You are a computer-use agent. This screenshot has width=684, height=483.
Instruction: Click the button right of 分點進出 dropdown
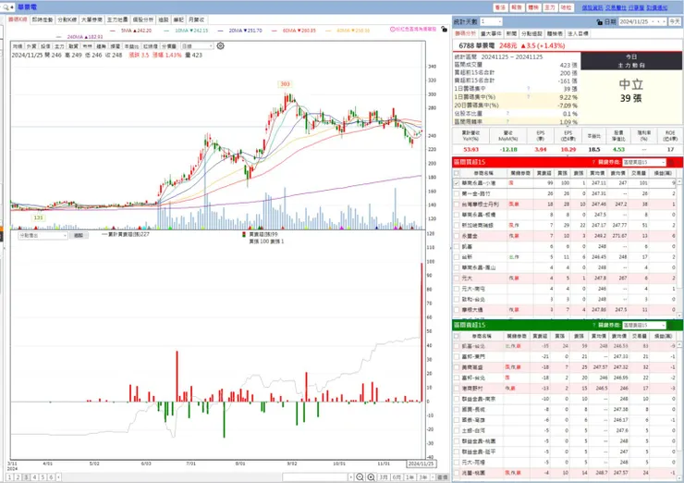[x=79, y=235]
